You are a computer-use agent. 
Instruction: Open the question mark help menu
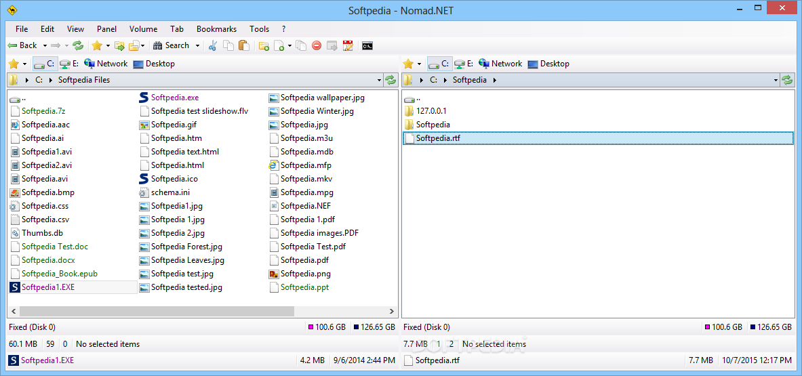[x=284, y=29]
